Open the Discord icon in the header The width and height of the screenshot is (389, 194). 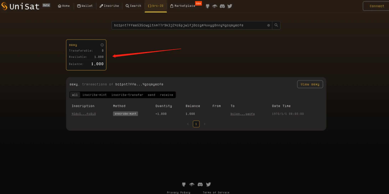(222, 6)
